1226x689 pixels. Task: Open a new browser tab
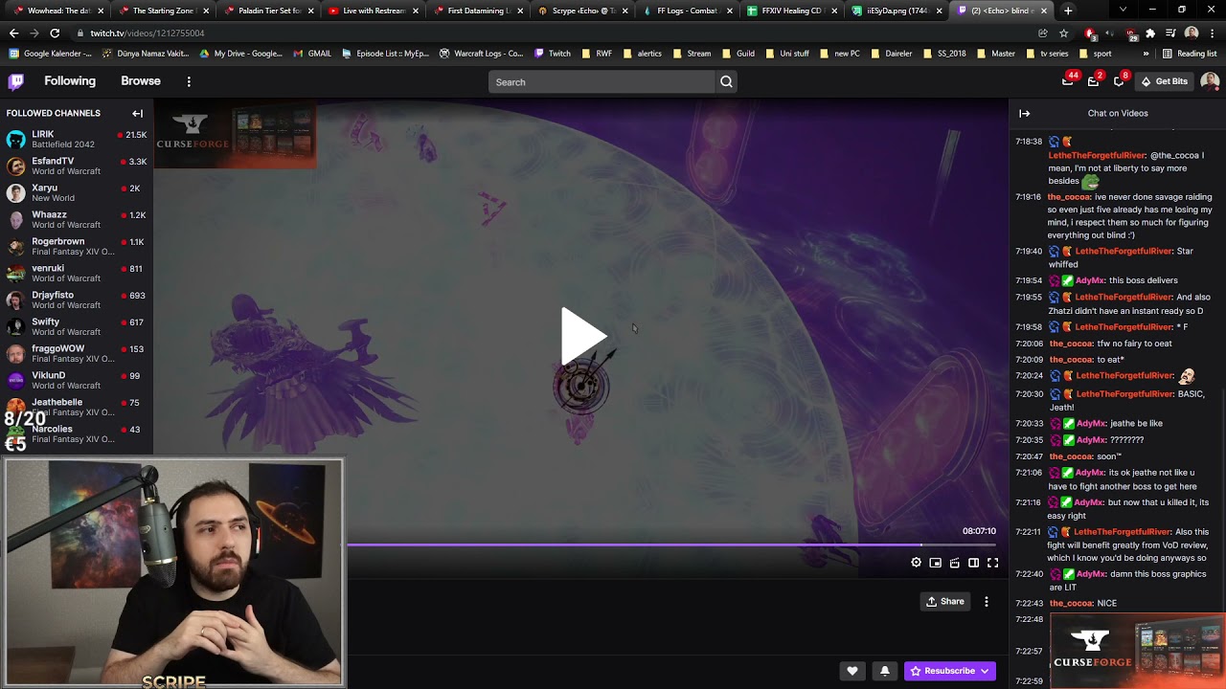coord(1068,11)
